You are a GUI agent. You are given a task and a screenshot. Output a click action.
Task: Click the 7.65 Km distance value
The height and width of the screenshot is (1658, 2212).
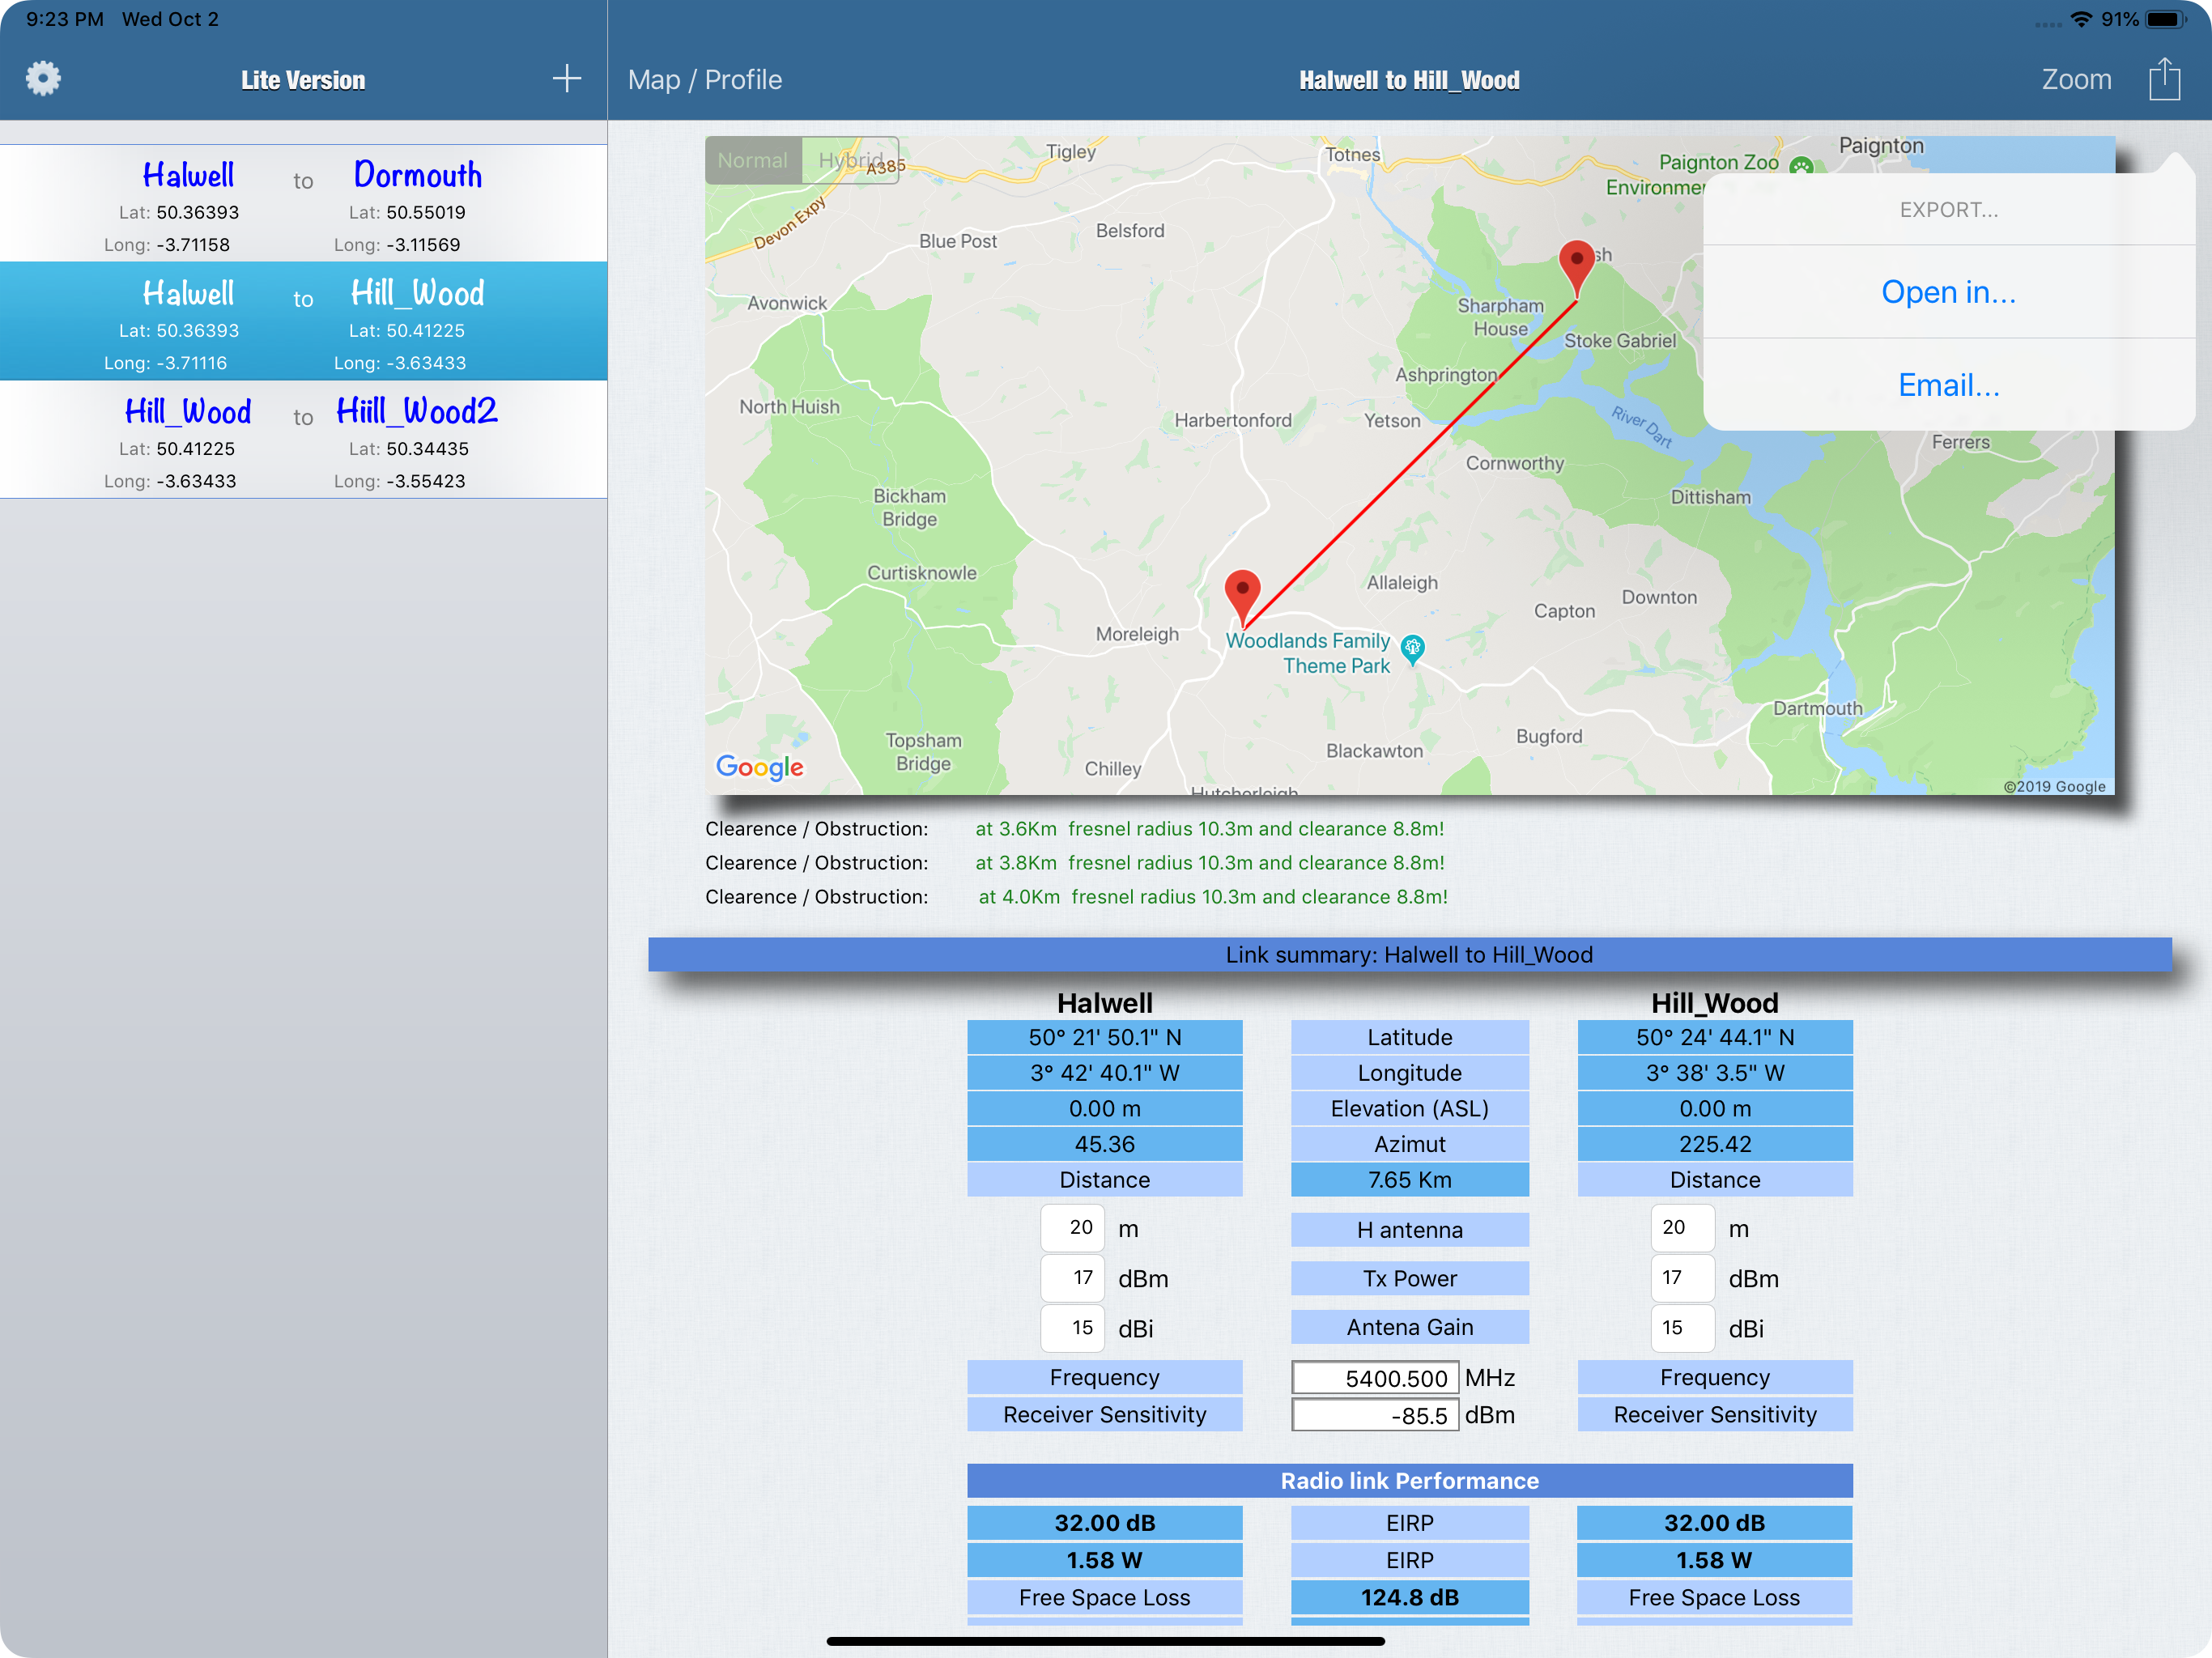pos(1409,1180)
